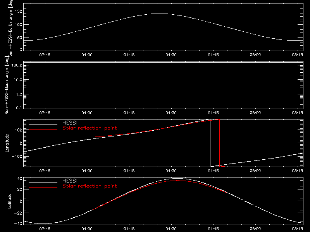Click 1.0 tick on Moon angle axis

point(19,94)
